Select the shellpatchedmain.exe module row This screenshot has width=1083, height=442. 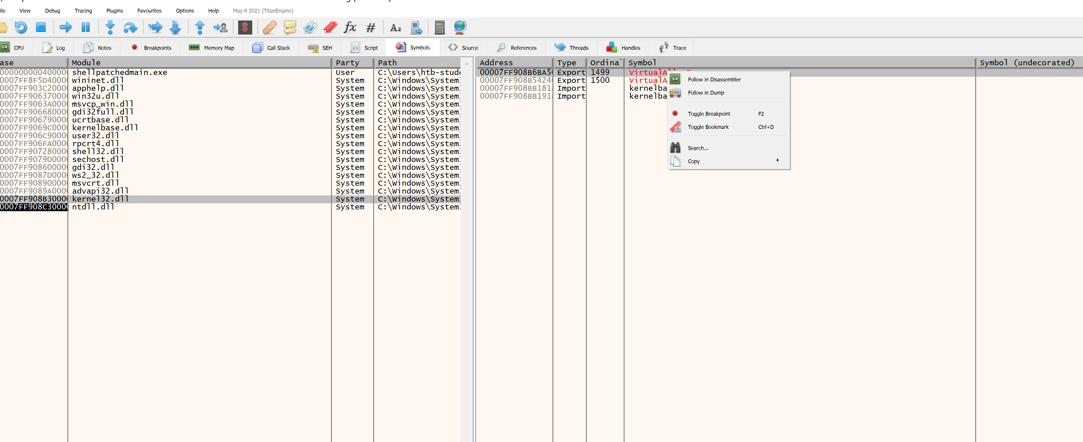point(230,72)
